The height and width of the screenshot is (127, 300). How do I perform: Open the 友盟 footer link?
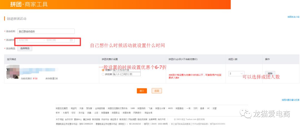click(214, 108)
